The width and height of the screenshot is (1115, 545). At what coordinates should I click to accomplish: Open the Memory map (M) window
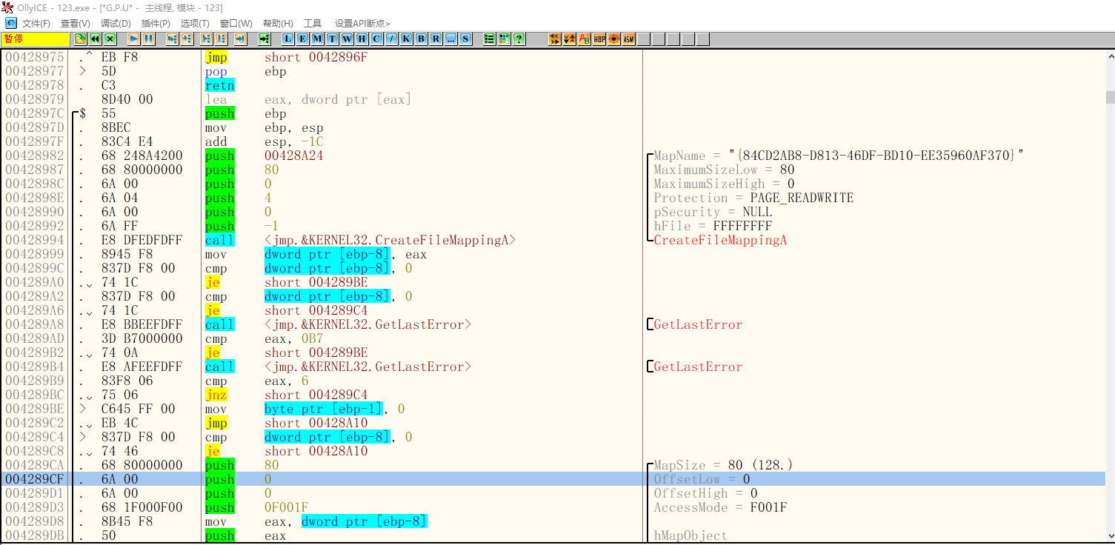click(317, 39)
